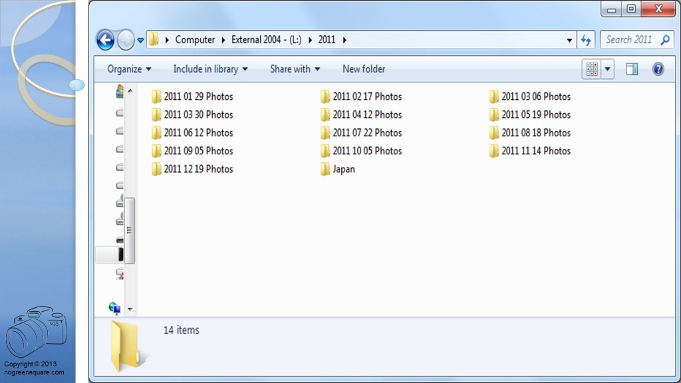681x383 pixels.
Task: Click the navigation pane scrollbar thumb
Action: click(x=130, y=231)
